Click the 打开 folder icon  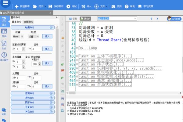[35, 6]
